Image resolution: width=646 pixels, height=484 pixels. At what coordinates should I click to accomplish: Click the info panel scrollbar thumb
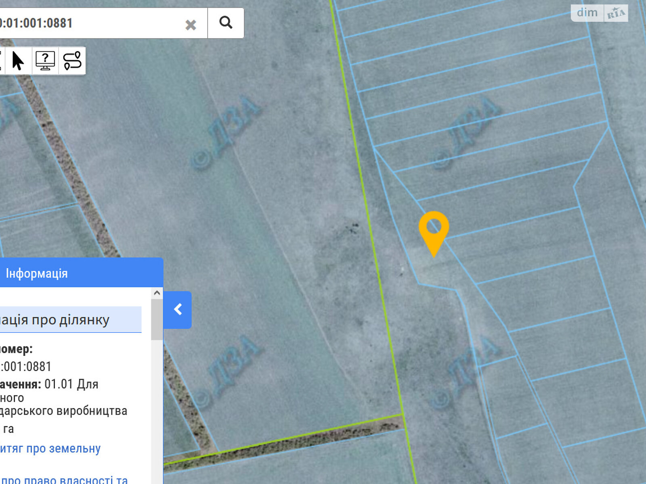[x=157, y=319]
